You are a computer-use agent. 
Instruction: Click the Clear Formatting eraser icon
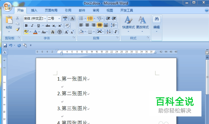pos(67,25)
